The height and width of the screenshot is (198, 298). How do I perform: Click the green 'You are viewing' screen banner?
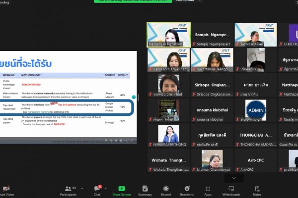tap(133, 1)
